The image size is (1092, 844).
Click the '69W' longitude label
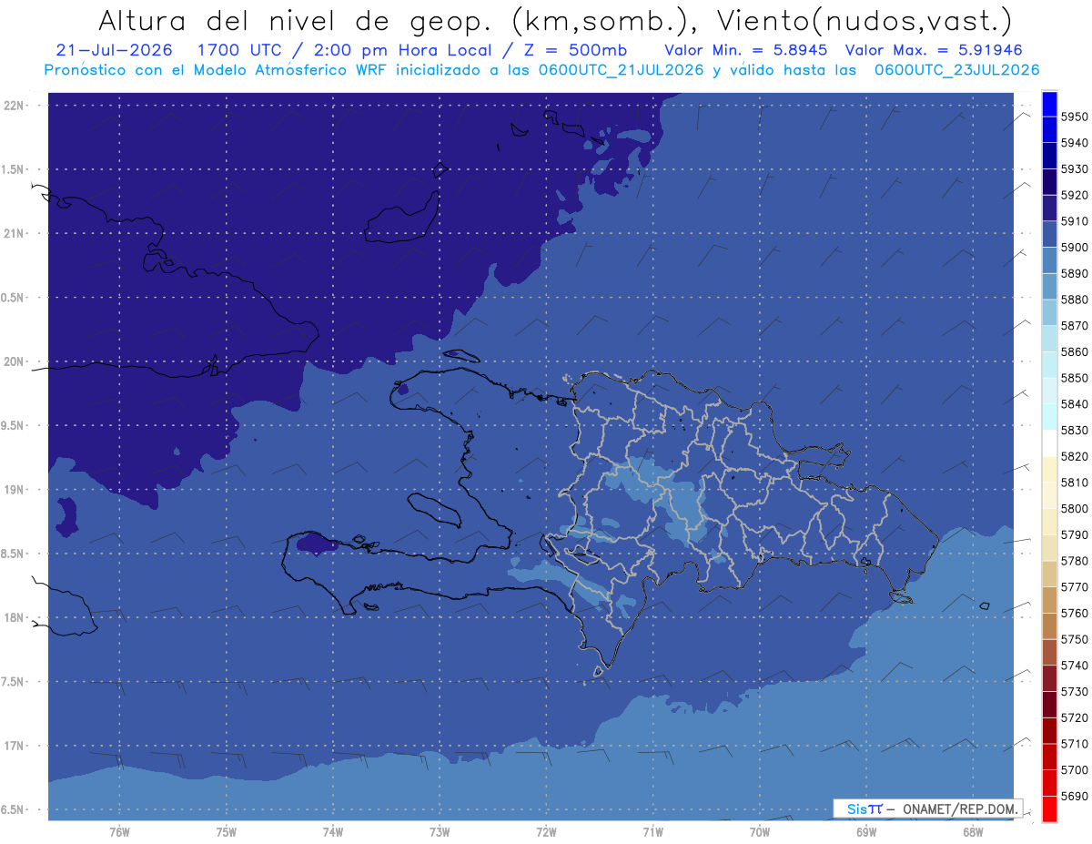coord(866,832)
